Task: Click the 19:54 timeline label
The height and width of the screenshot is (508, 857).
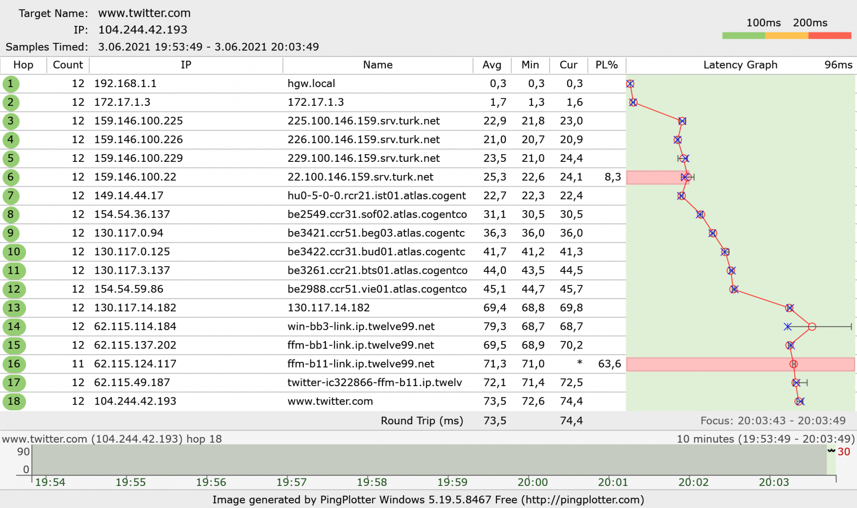Action: coord(50,482)
